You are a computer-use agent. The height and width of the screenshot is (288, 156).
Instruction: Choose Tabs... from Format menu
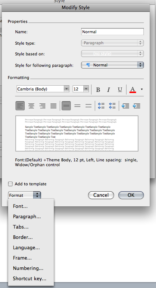click(x=31, y=227)
